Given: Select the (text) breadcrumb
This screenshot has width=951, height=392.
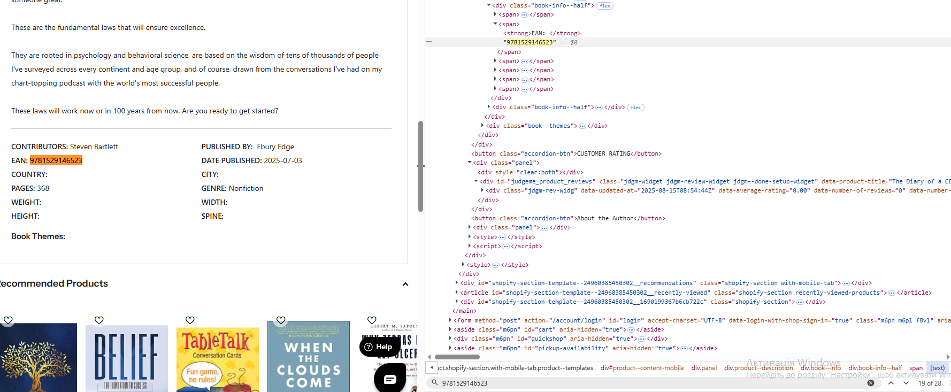Looking at the screenshot, I should click(937, 368).
